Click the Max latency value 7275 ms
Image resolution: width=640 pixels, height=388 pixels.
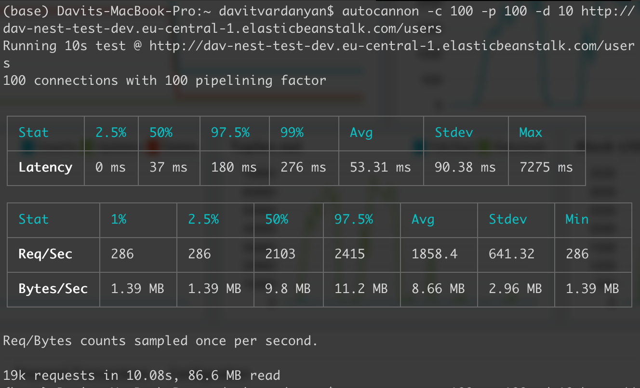point(546,167)
